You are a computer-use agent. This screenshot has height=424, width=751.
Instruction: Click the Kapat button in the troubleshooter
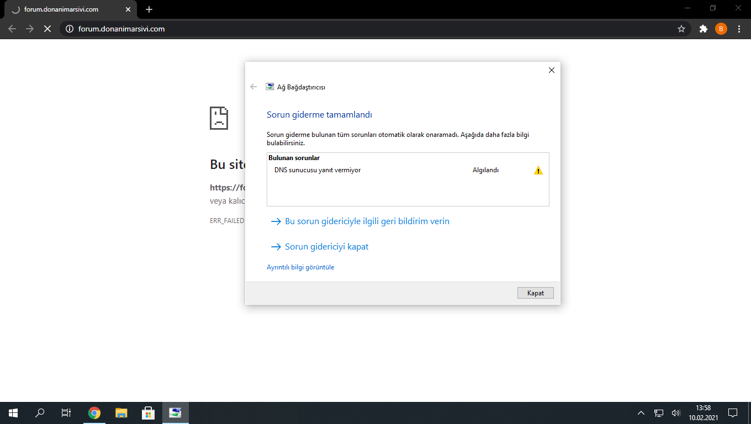click(535, 293)
